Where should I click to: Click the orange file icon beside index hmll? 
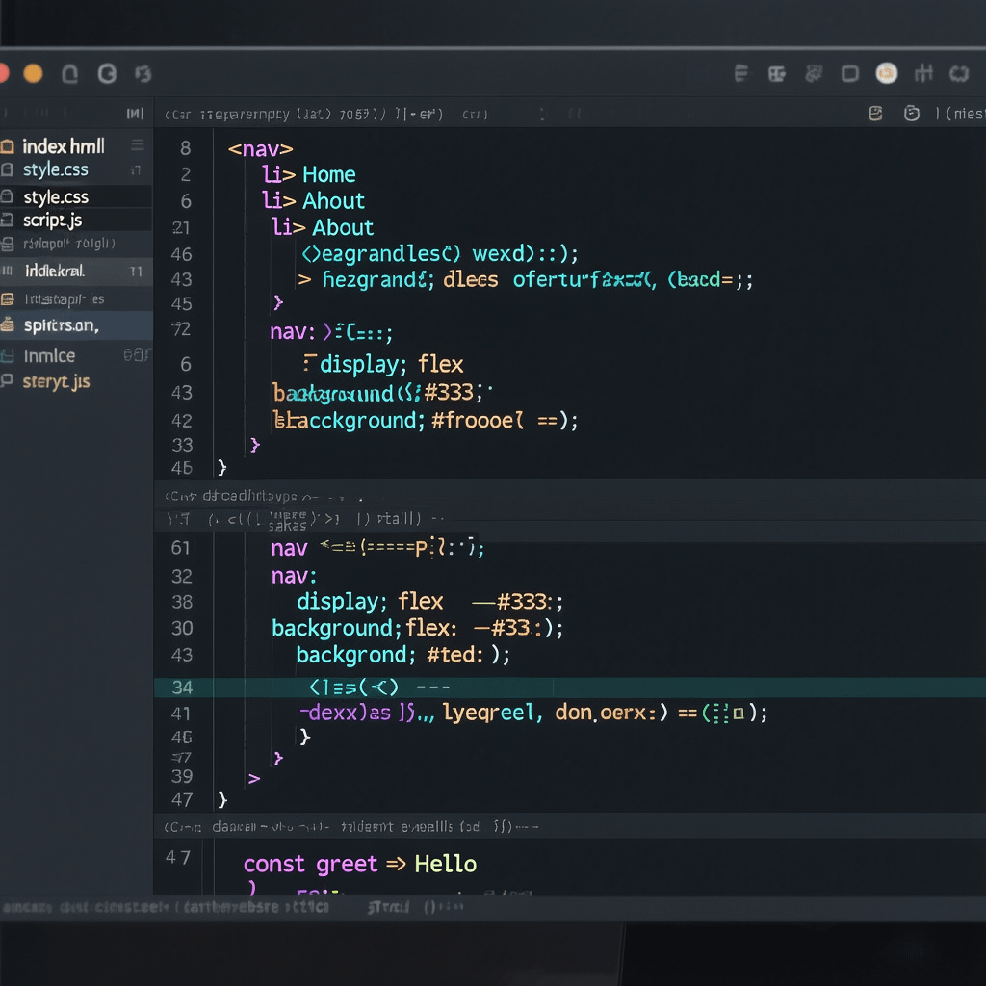[x=8, y=146]
